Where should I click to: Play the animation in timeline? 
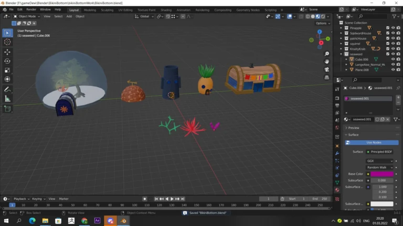(x=172, y=199)
